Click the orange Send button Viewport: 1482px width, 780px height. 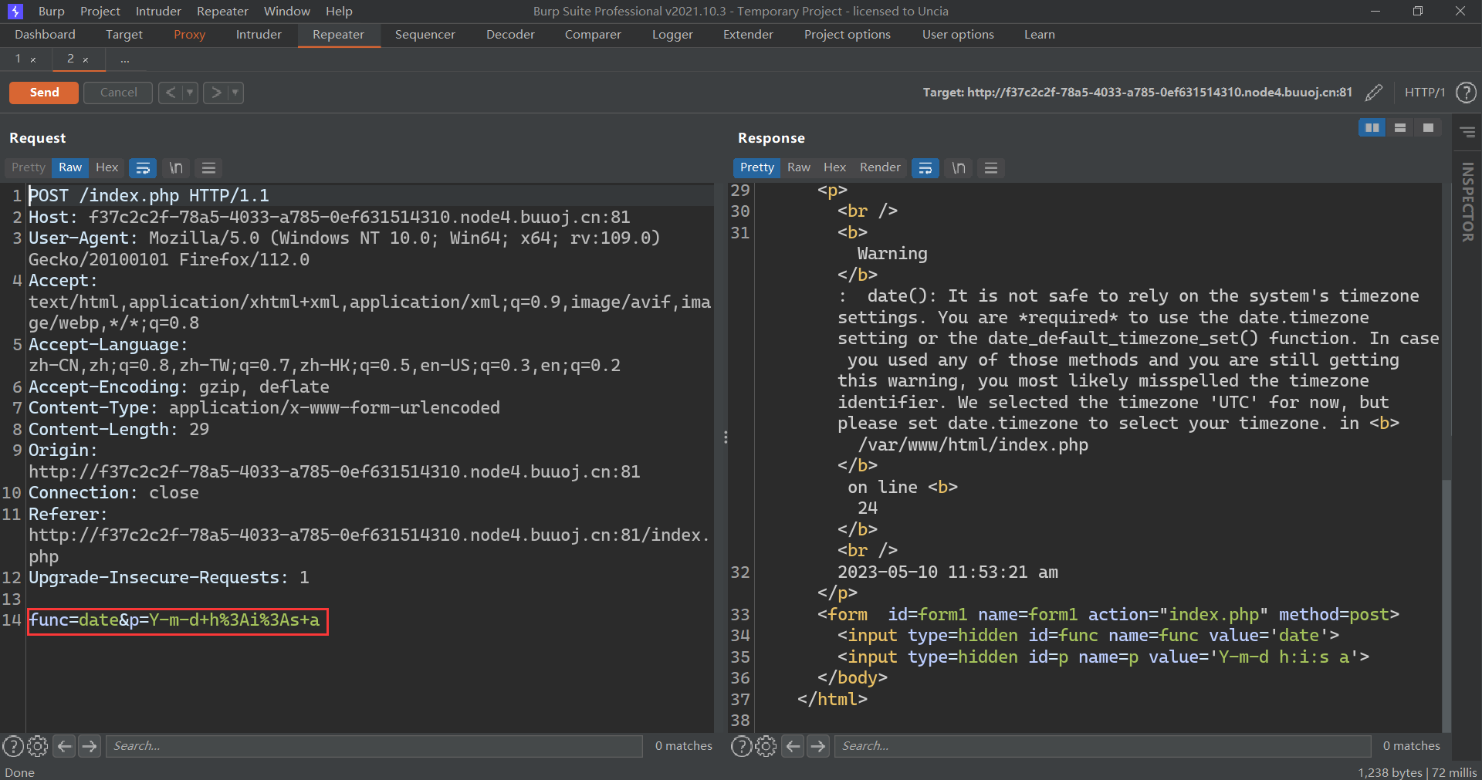(x=44, y=93)
